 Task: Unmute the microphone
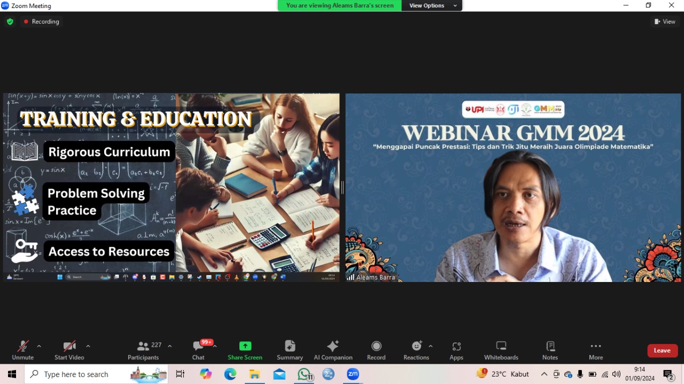22,350
